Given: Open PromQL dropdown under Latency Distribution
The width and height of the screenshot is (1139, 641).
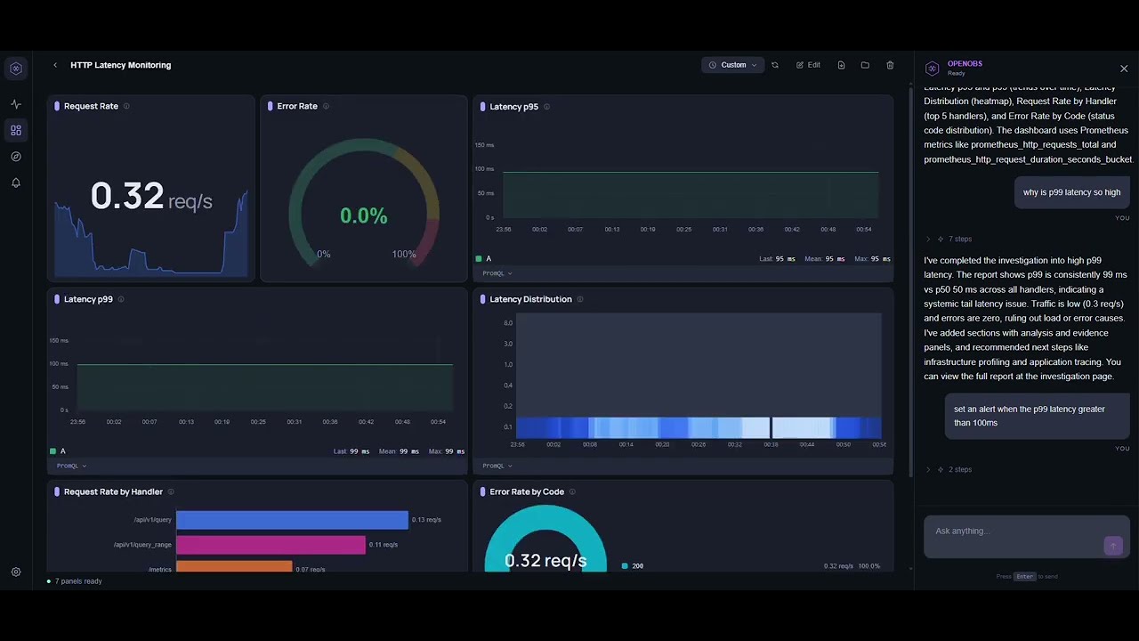Looking at the screenshot, I should (497, 466).
